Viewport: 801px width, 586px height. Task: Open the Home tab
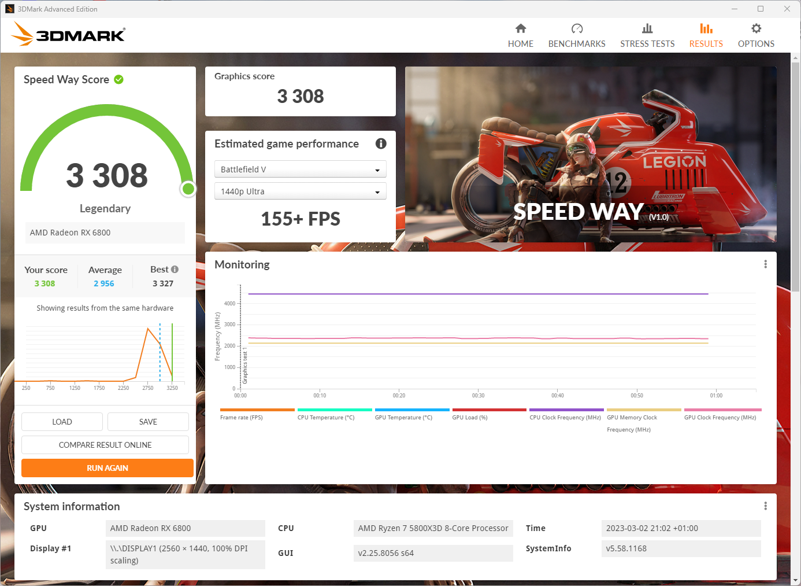pos(520,36)
